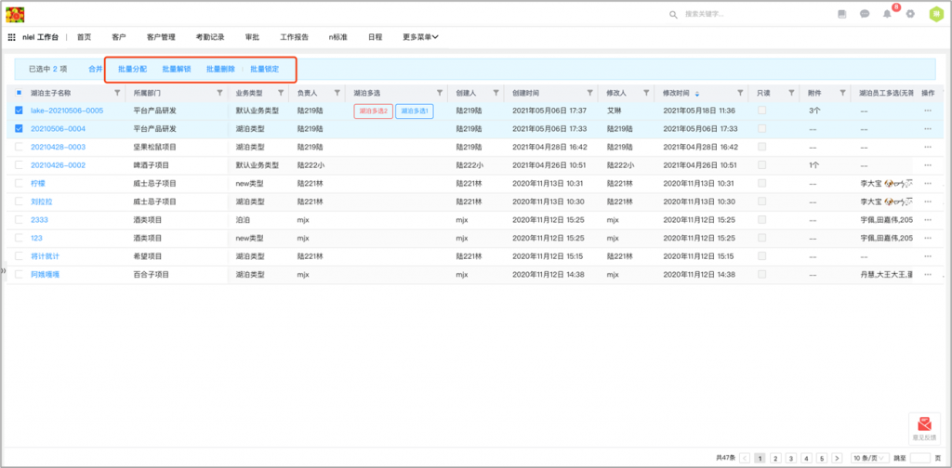
Task: Click the green user avatar in header
Action: pyautogui.click(x=935, y=14)
